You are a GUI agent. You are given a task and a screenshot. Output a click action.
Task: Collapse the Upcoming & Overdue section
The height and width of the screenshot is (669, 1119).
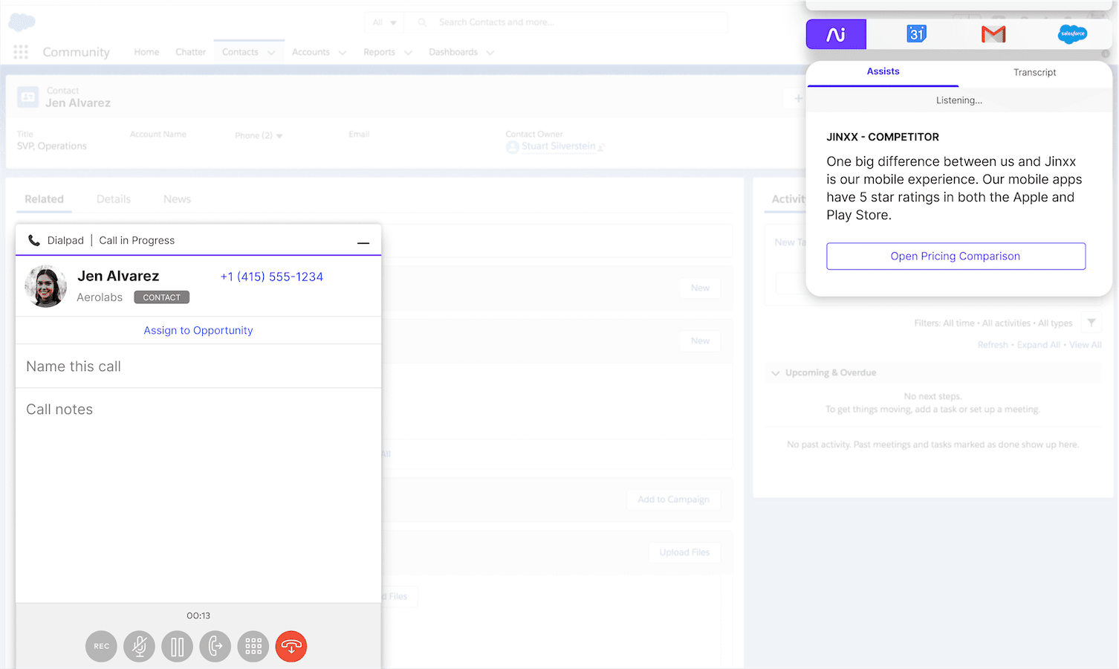click(x=776, y=372)
